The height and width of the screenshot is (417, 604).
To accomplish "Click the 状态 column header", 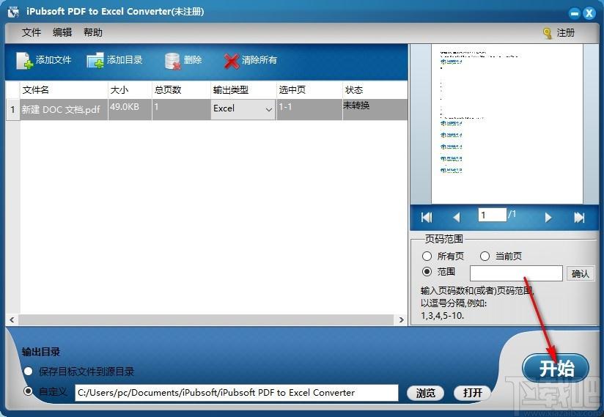I will [x=375, y=90].
